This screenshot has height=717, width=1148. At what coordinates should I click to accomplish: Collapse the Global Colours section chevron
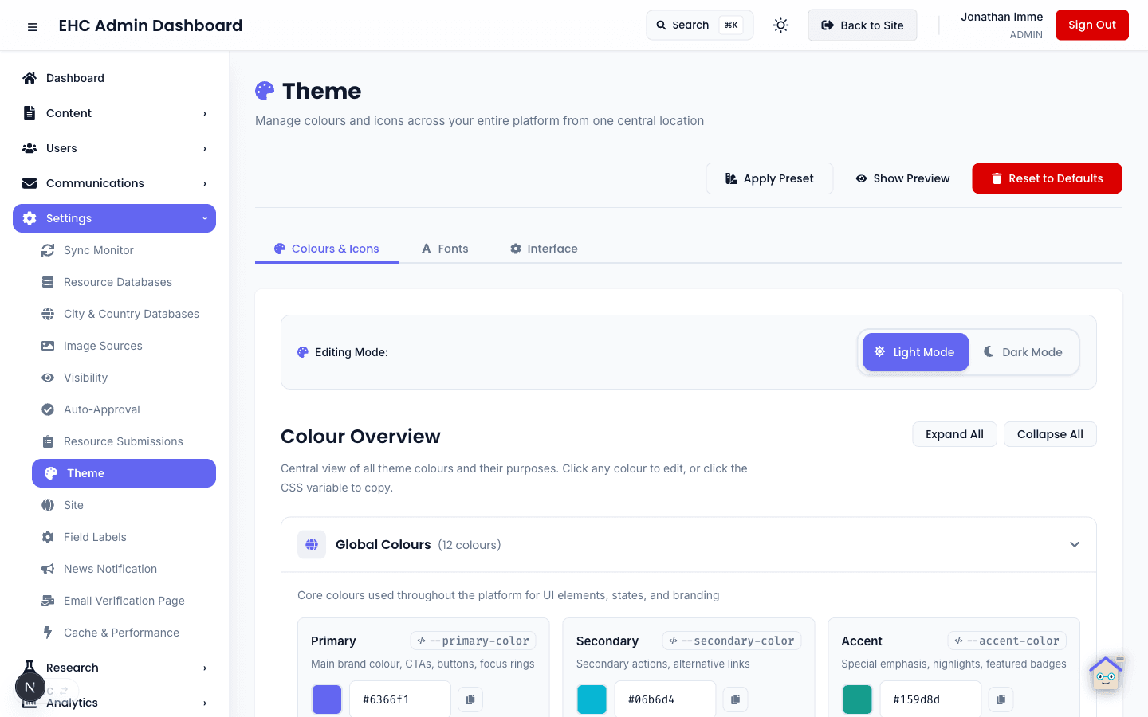point(1074,544)
